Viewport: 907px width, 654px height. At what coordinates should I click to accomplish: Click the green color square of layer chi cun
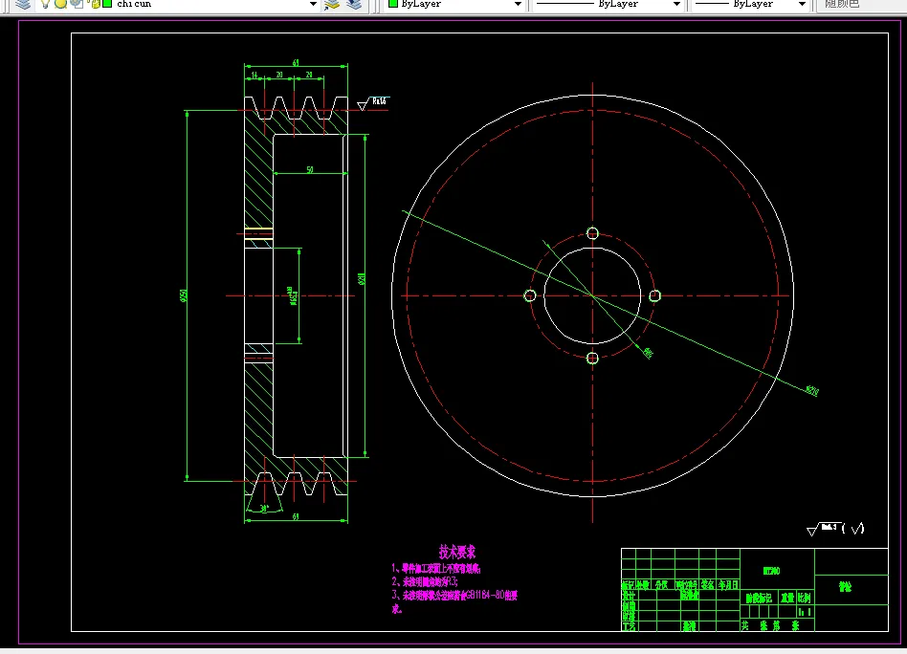[107, 4]
